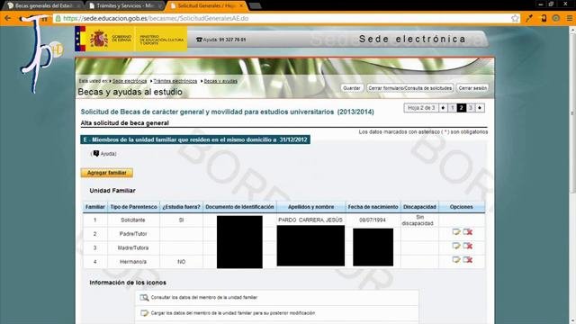Click the browser back arrow

8,18
